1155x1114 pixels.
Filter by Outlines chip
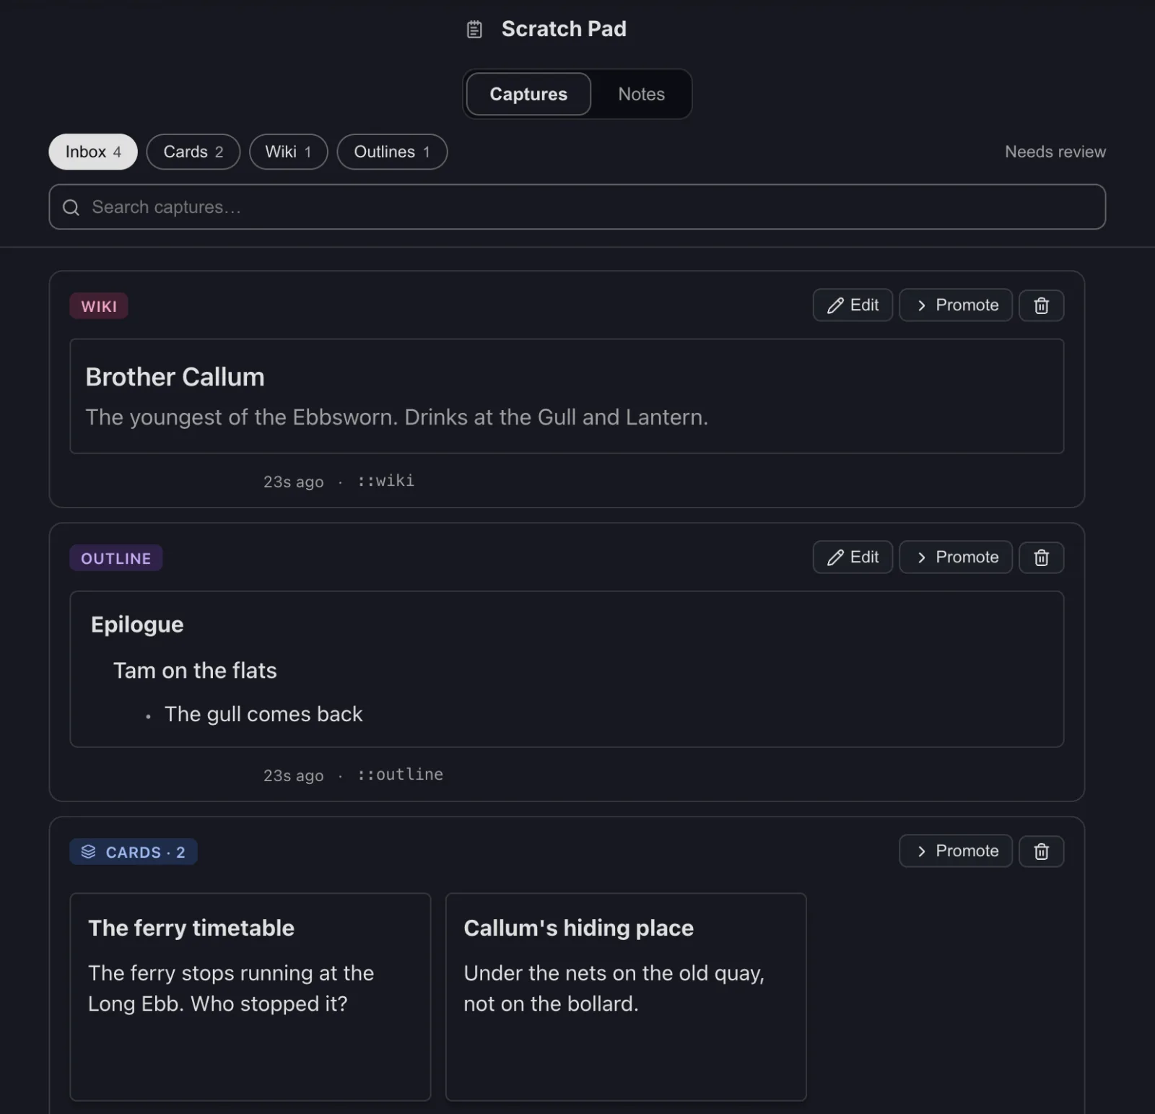click(x=392, y=152)
